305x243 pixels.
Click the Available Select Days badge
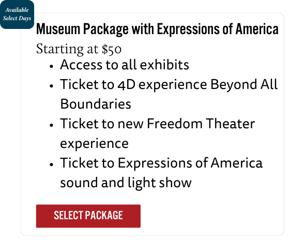(x=17, y=14)
